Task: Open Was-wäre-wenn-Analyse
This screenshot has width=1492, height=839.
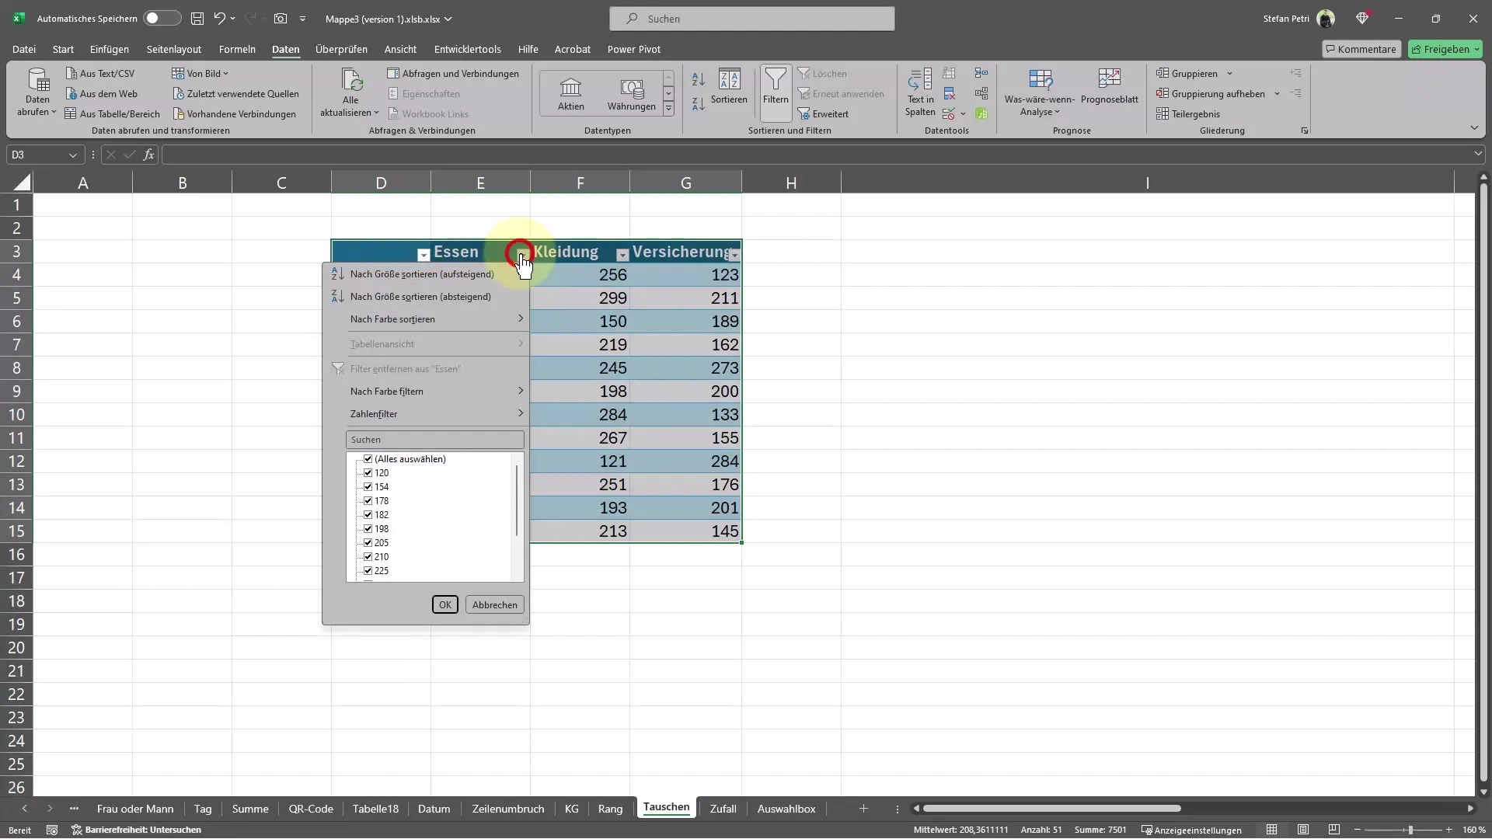Action: pyautogui.click(x=1040, y=92)
